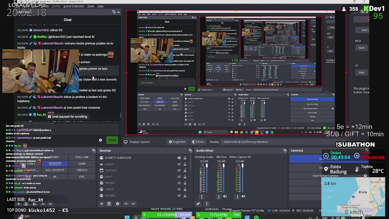Start the YT stream in plugin dock

point(361,72)
